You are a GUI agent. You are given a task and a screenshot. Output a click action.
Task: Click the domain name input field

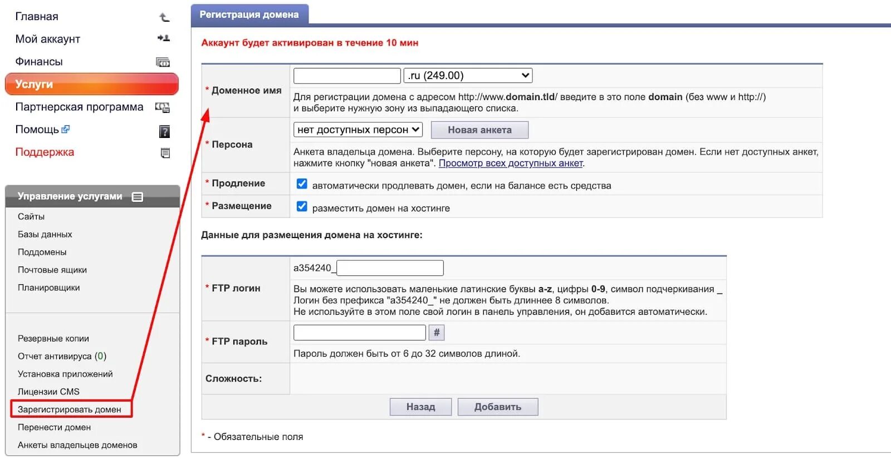pos(347,76)
